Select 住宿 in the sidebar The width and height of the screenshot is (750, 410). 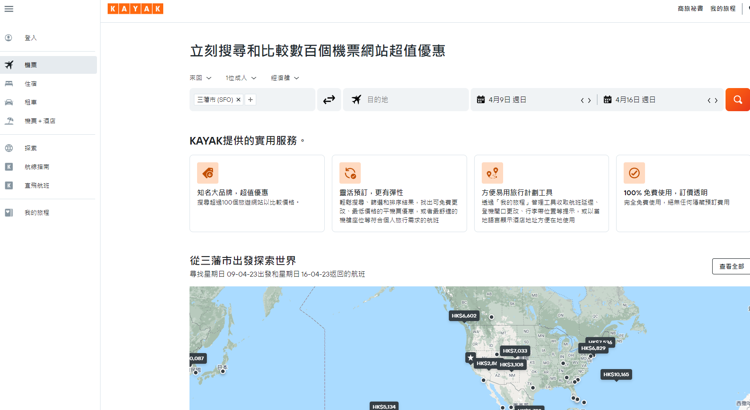pos(31,84)
